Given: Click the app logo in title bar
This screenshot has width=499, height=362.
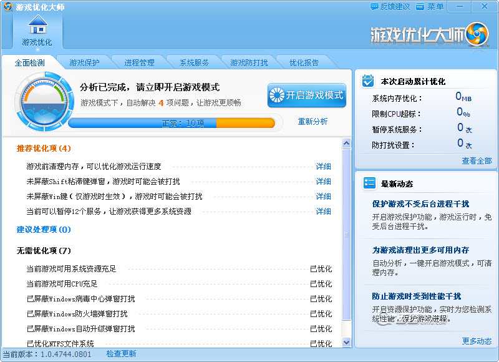Looking at the screenshot, I should pos(7,6).
